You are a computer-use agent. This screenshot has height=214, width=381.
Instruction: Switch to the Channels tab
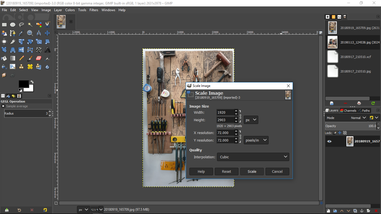point(348,110)
